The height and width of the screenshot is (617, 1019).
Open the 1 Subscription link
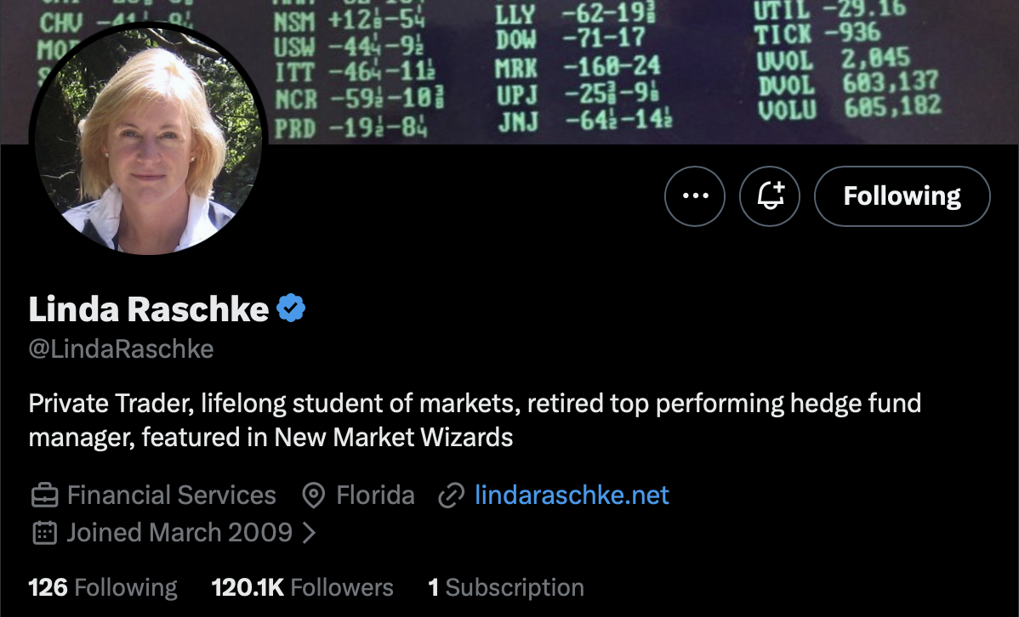(506, 587)
